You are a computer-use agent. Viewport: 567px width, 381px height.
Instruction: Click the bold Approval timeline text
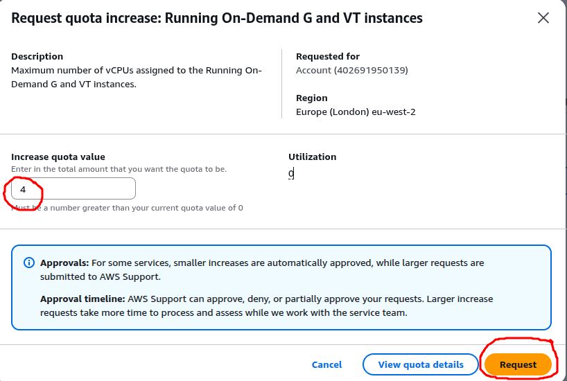point(82,299)
